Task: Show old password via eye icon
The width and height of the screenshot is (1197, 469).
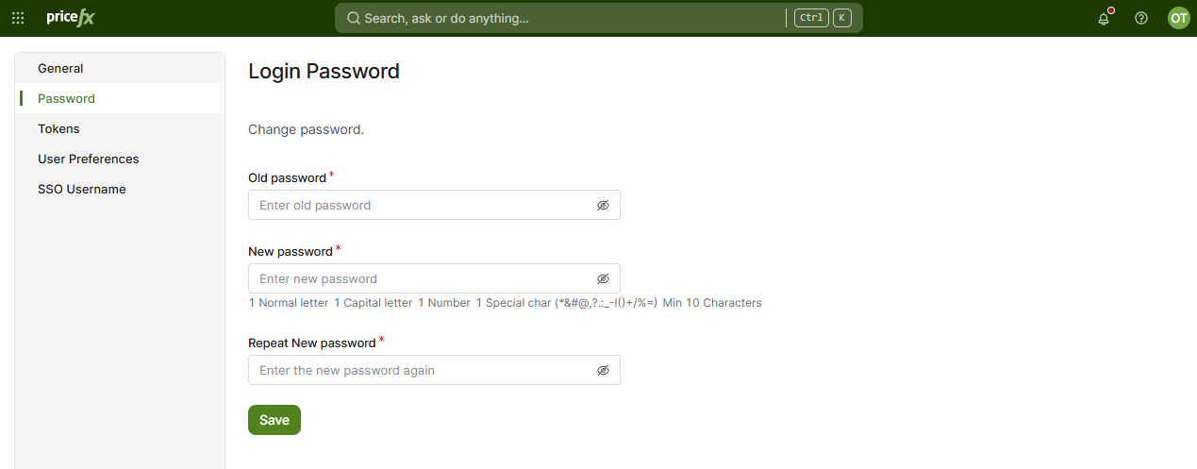Action: pos(604,205)
